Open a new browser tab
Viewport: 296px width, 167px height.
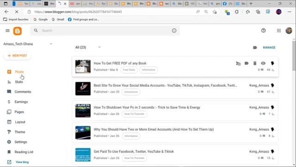pyautogui.click(x=251, y=3)
